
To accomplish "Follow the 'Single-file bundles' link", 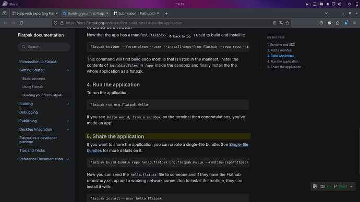I will pos(238,145).
